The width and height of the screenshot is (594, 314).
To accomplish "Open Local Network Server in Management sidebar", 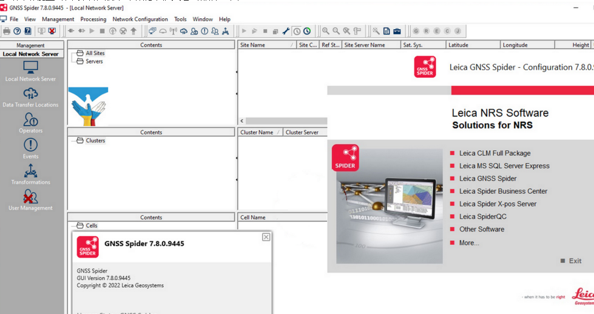I will 30,71.
